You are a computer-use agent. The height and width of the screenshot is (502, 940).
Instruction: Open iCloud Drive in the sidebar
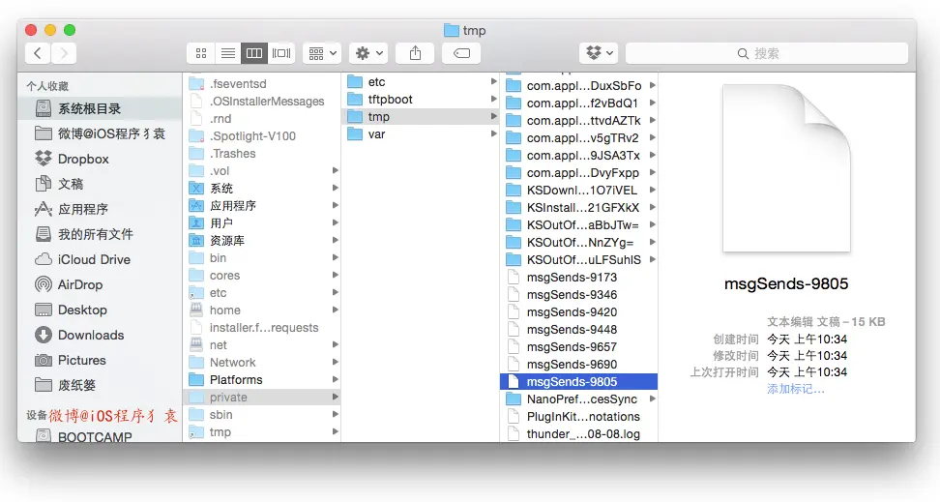pyautogui.click(x=100, y=259)
